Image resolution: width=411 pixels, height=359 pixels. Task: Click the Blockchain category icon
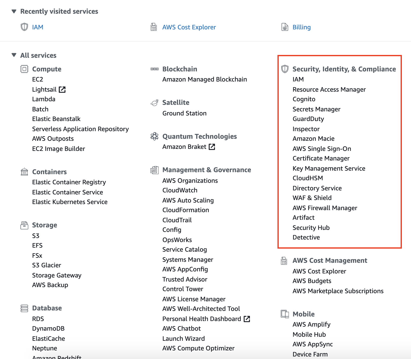(x=154, y=69)
